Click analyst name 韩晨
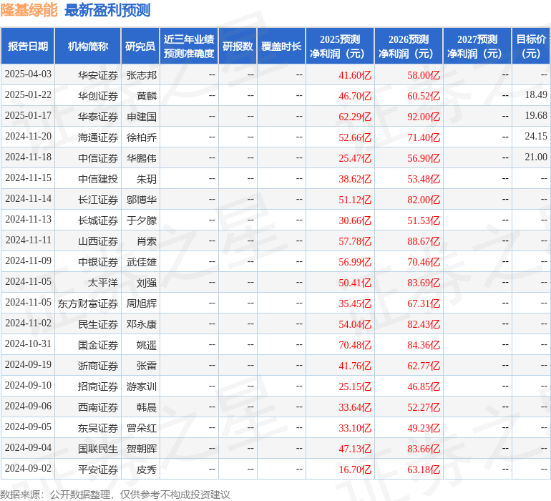 tap(147, 407)
